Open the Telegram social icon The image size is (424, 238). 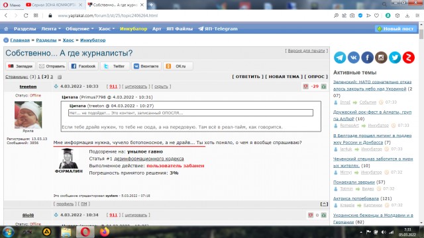pyautogui.click(x=340, y=58)
